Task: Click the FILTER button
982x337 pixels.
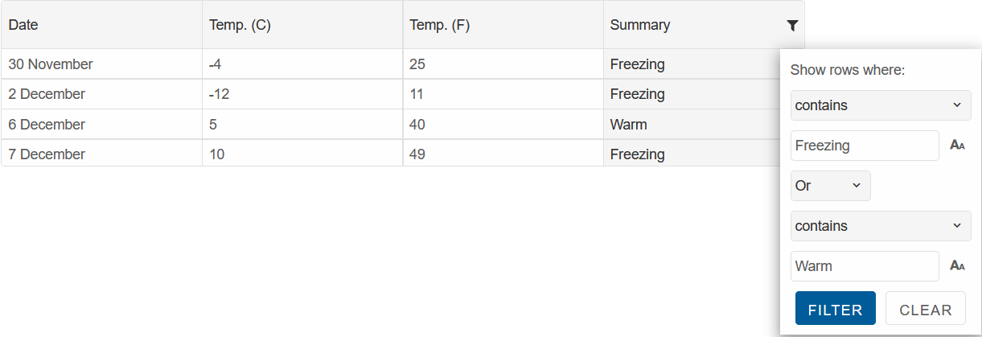Action: [835, 308]
